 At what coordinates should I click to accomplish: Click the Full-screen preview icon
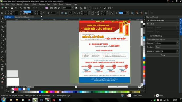point(76,8)
